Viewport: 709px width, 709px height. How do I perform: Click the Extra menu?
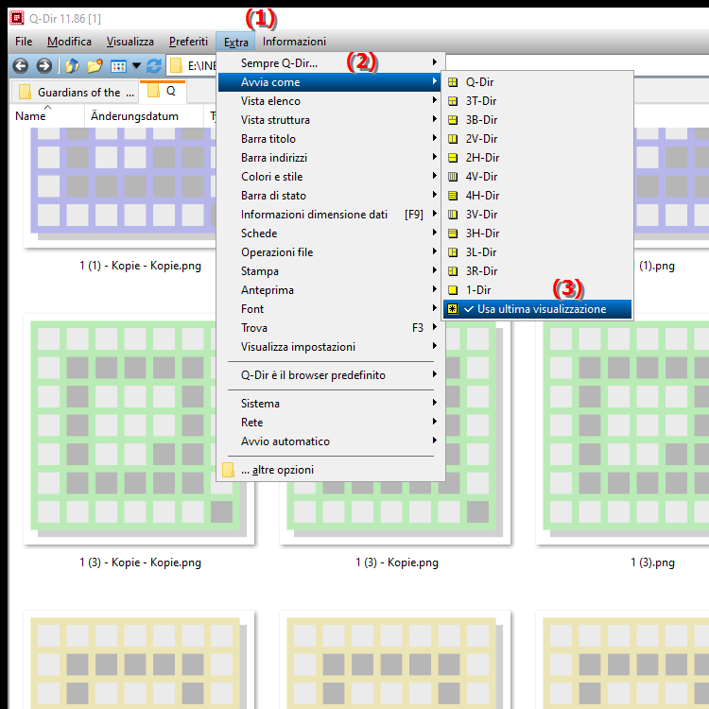pyautogui.click(x=235, y=42)
